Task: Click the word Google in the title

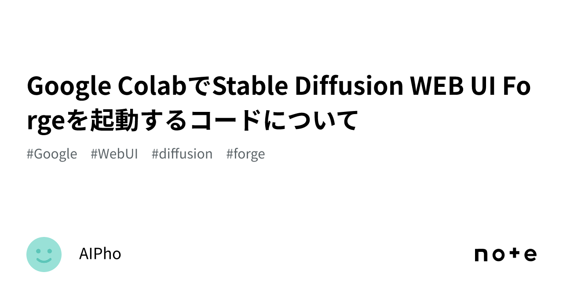Action: click(69, 87)
